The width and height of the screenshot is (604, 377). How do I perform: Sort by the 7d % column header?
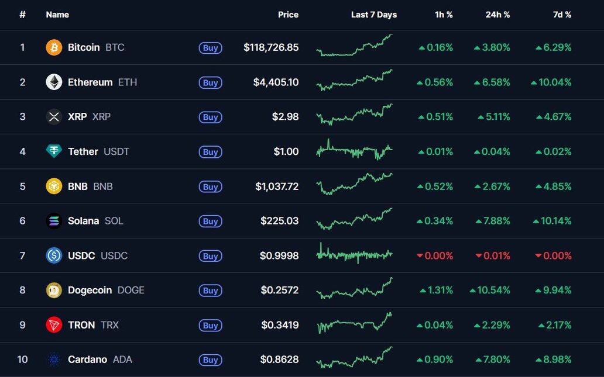click(x=562, y=15)
